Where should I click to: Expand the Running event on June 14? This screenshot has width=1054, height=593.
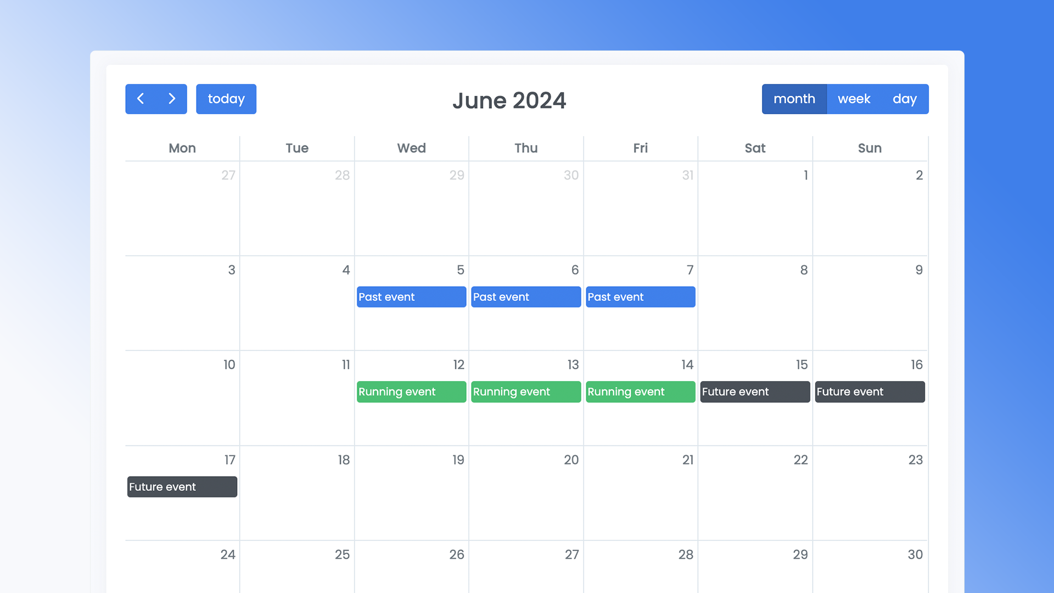point(639,391)
